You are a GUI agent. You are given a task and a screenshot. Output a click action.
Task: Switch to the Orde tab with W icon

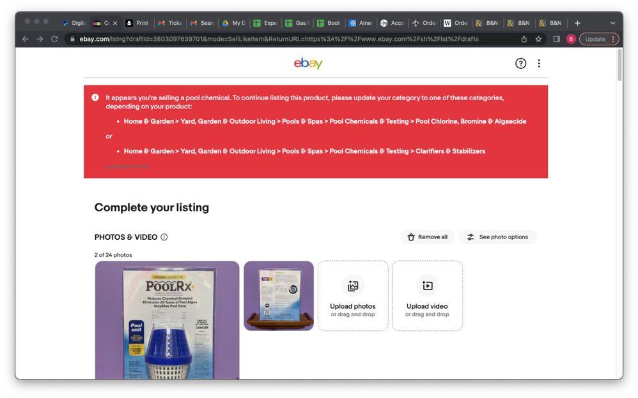pyautogui.click(x=456, y=23)
